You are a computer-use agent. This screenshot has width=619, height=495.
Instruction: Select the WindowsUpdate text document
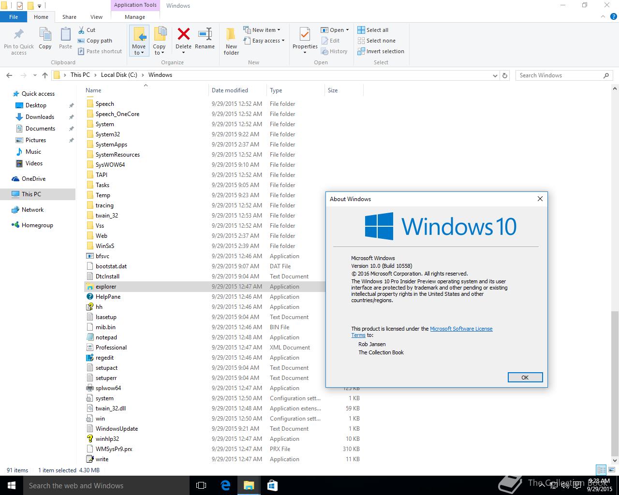112,429
